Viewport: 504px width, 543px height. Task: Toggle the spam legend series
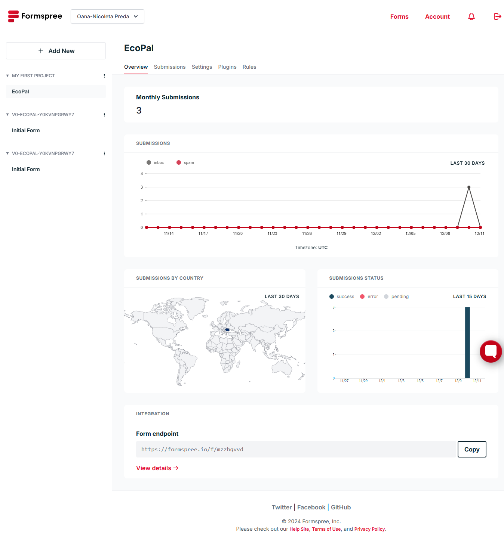(185, 162)
